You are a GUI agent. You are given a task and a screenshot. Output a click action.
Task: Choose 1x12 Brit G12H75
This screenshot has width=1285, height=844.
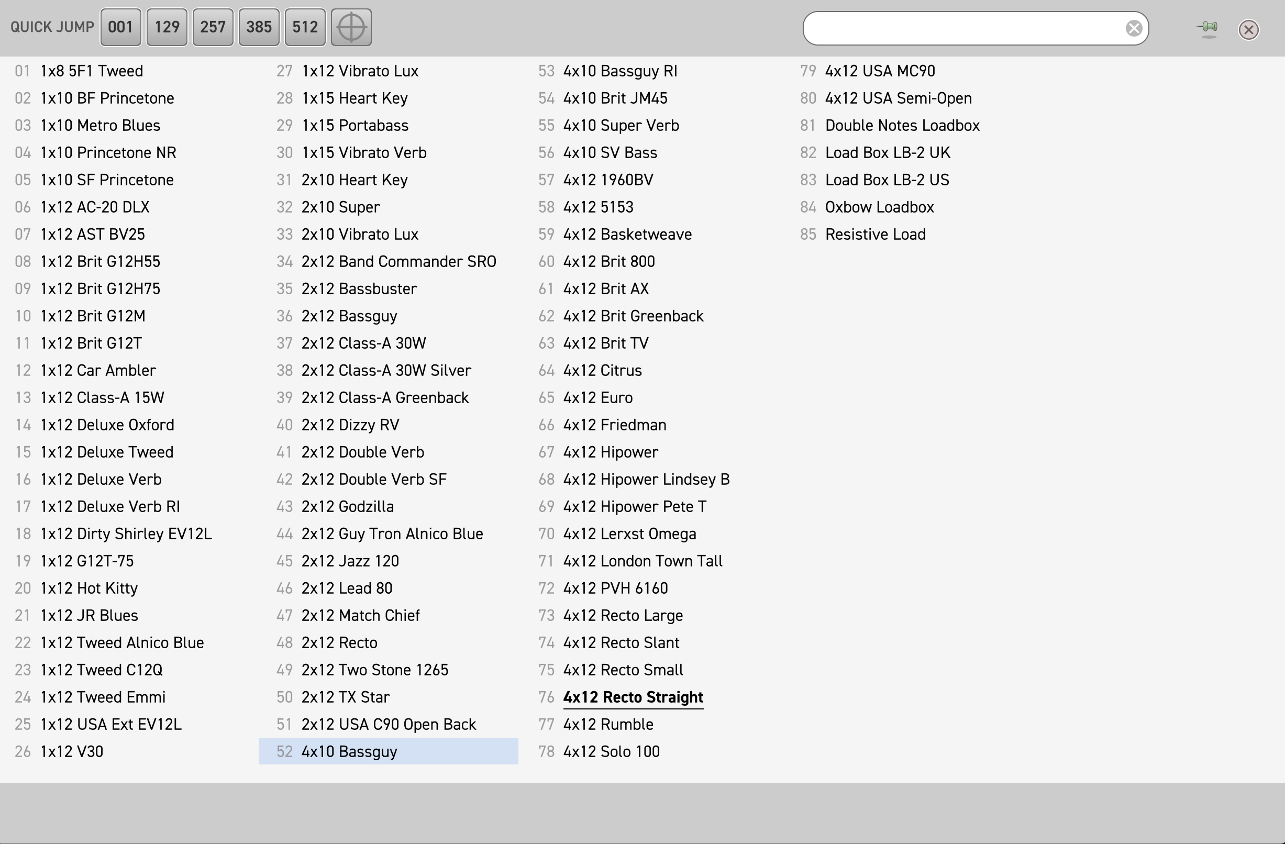101,288
